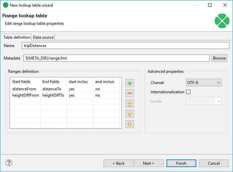Screen dimensions: 233x172
Task: Click the Name field containing tripDistances
Action: [125, 46]
